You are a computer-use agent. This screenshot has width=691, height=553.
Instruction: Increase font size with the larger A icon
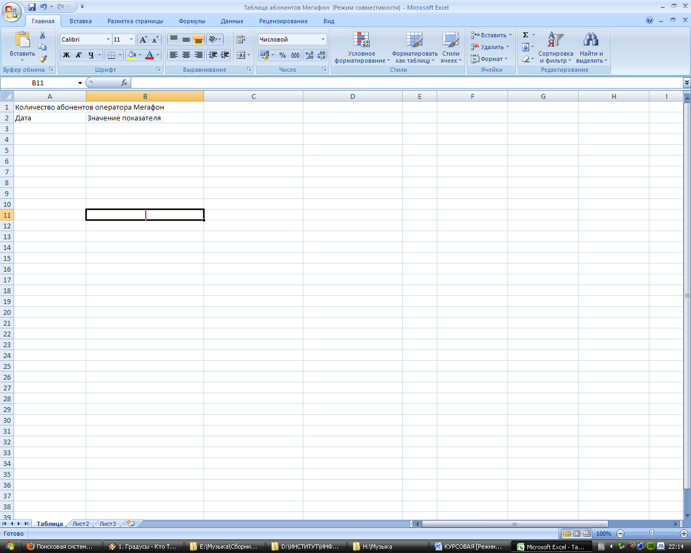143,39
